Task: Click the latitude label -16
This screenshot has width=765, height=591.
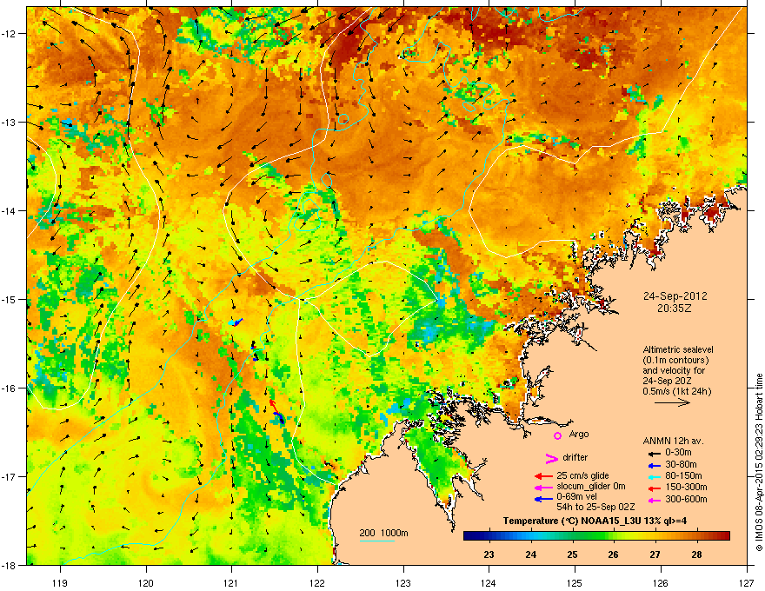Action: [x=10, y=388]
